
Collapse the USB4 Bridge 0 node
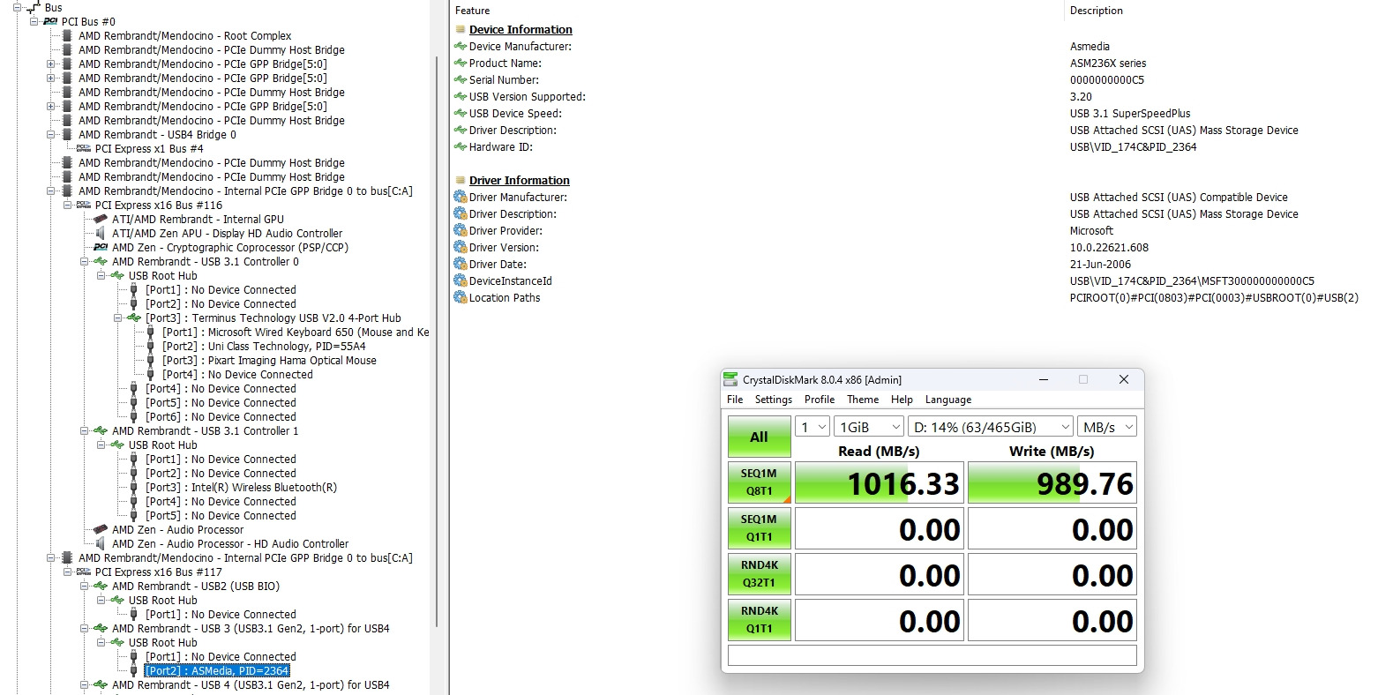tap(50, 134)
